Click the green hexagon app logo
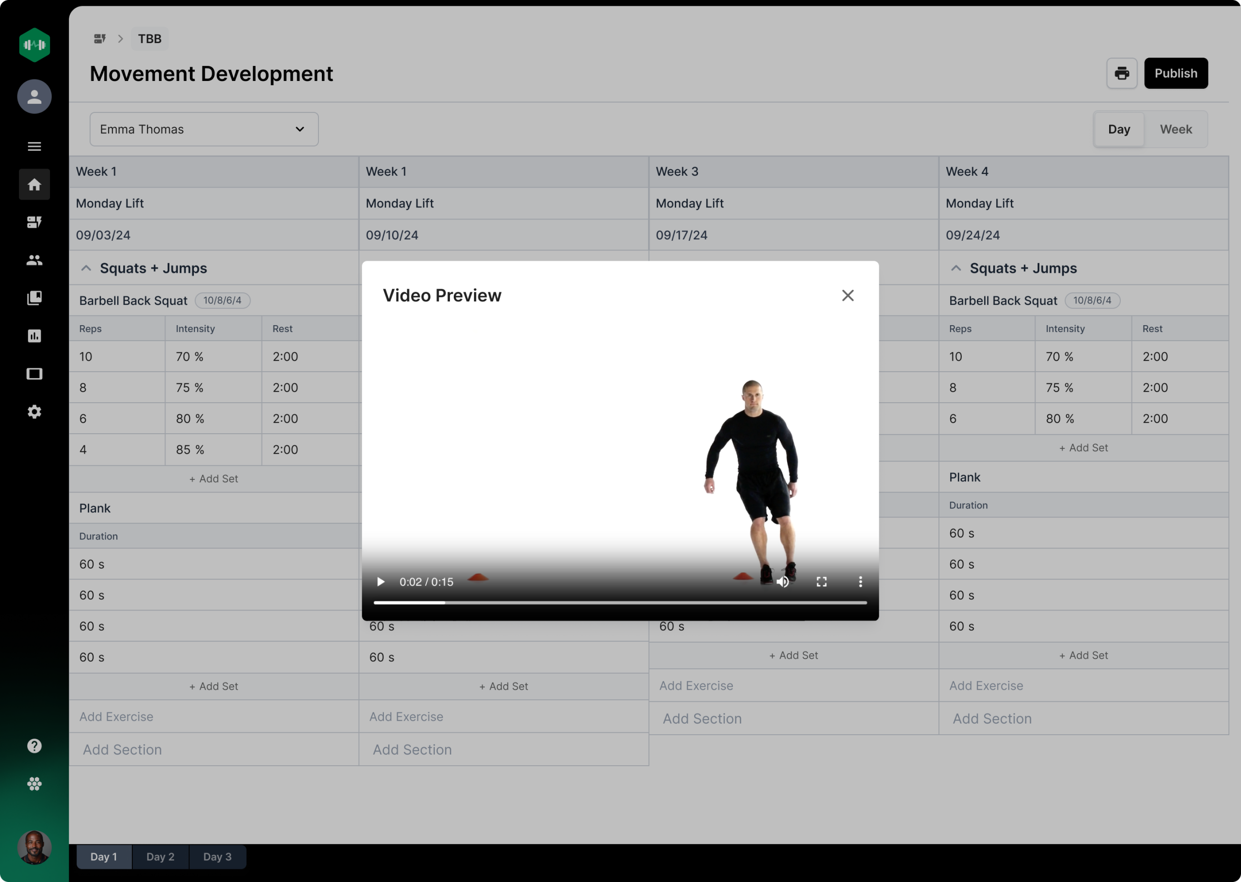 [34, 45]
